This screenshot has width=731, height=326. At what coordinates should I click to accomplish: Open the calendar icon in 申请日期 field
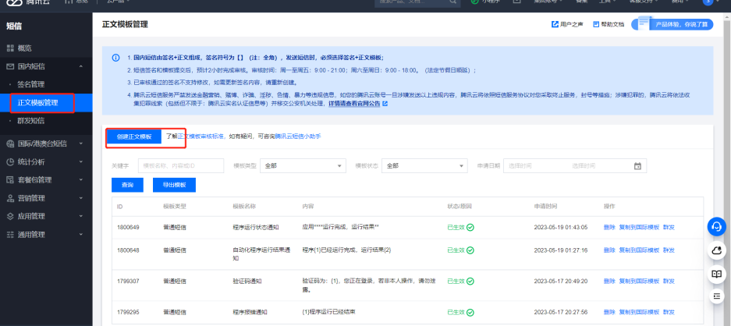pos(637,165)
